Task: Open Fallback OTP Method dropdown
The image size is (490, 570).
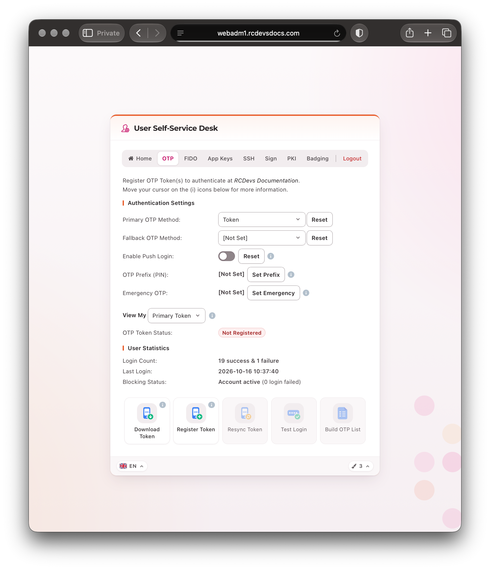Action: tap(261, 238)
